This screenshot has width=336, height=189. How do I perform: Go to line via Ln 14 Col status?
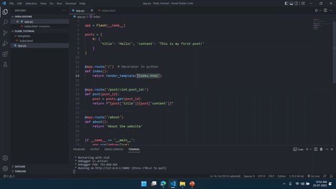point(225,176)
